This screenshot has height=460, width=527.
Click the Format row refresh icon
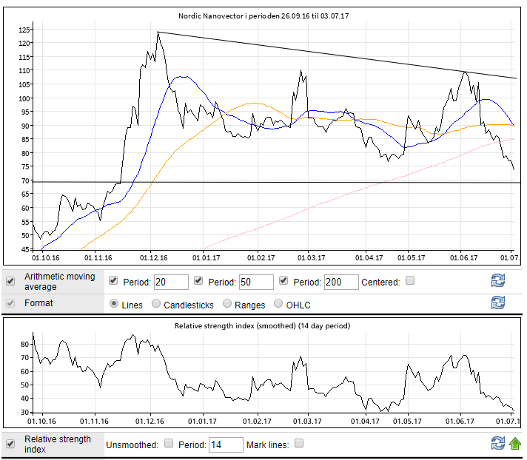click(x=497, y=302)
